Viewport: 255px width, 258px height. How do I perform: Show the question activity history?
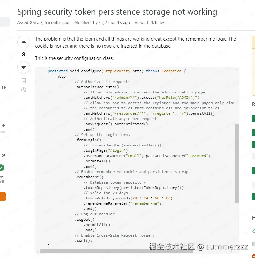coord(24,90)
